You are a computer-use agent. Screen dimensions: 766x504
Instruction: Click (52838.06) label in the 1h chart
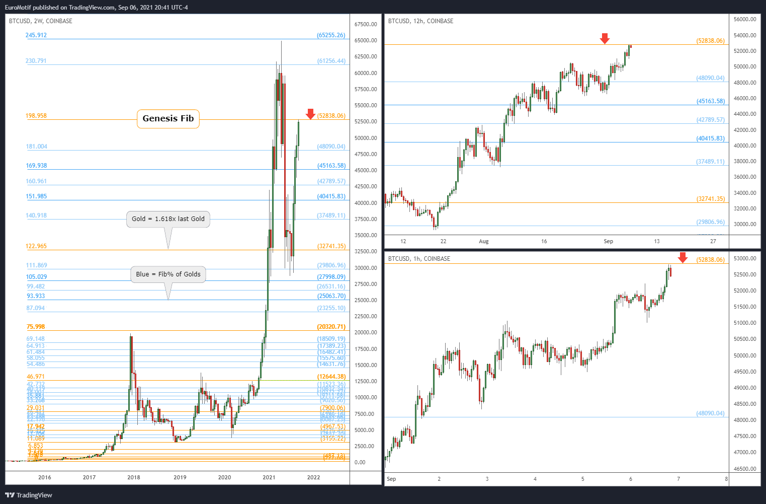pos(711,260)
